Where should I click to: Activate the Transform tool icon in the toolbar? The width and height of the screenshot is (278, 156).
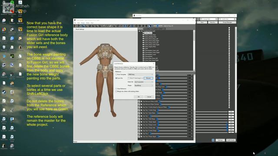(114, 26)
